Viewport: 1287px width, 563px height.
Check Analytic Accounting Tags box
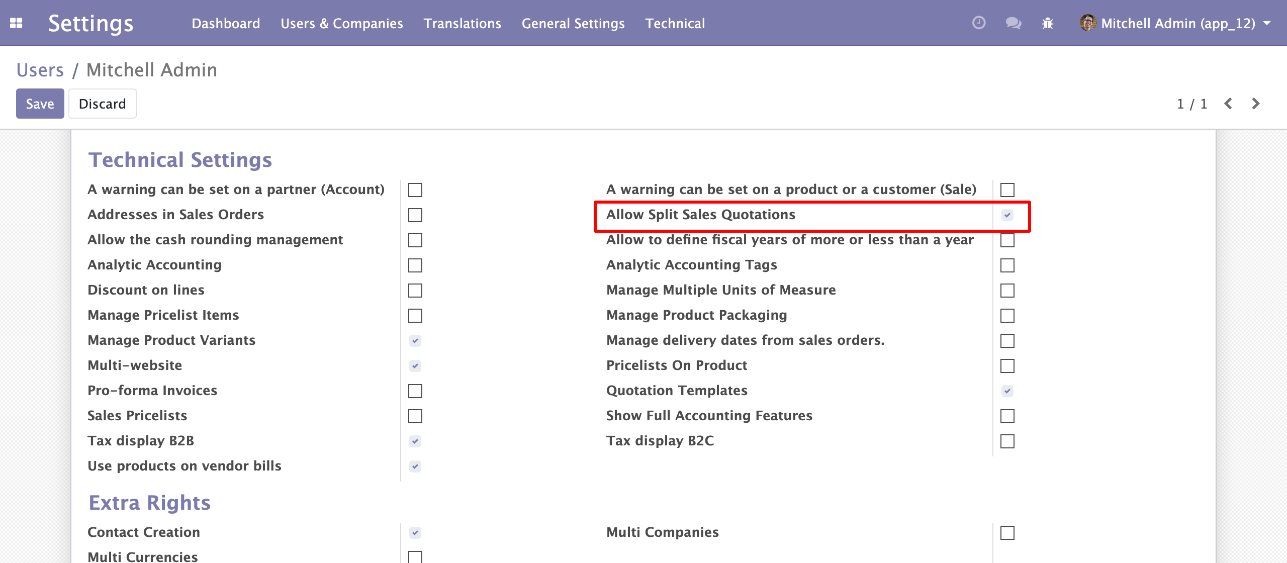[x=1007, y=265]
